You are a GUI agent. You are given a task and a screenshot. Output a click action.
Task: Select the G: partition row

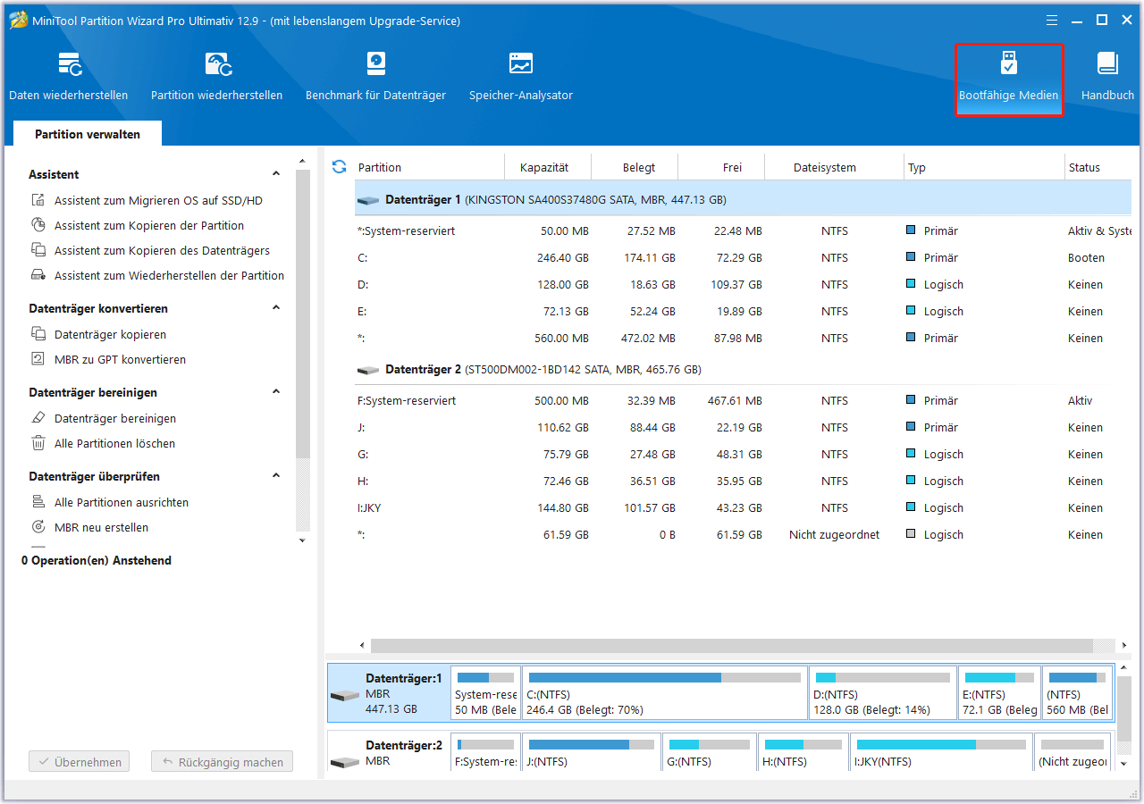[744, 455]
